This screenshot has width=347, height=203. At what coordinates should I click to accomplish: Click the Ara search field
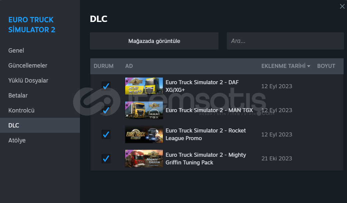tap(285, 41)
